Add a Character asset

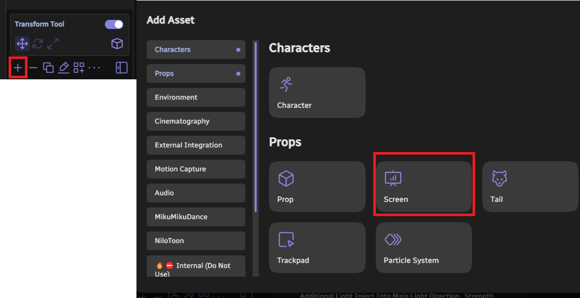click(317, 93)
